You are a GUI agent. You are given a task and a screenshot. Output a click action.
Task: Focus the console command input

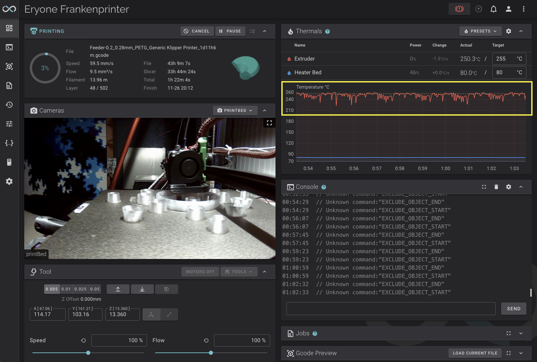pyautogui.click(x=391, y=309)
